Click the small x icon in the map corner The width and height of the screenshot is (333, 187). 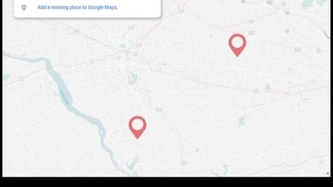pos(327,173)
